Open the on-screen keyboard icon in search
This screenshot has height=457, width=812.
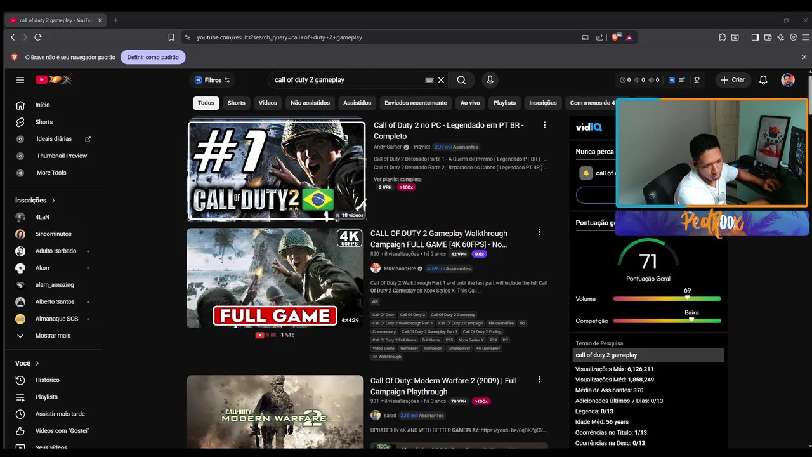429,80
